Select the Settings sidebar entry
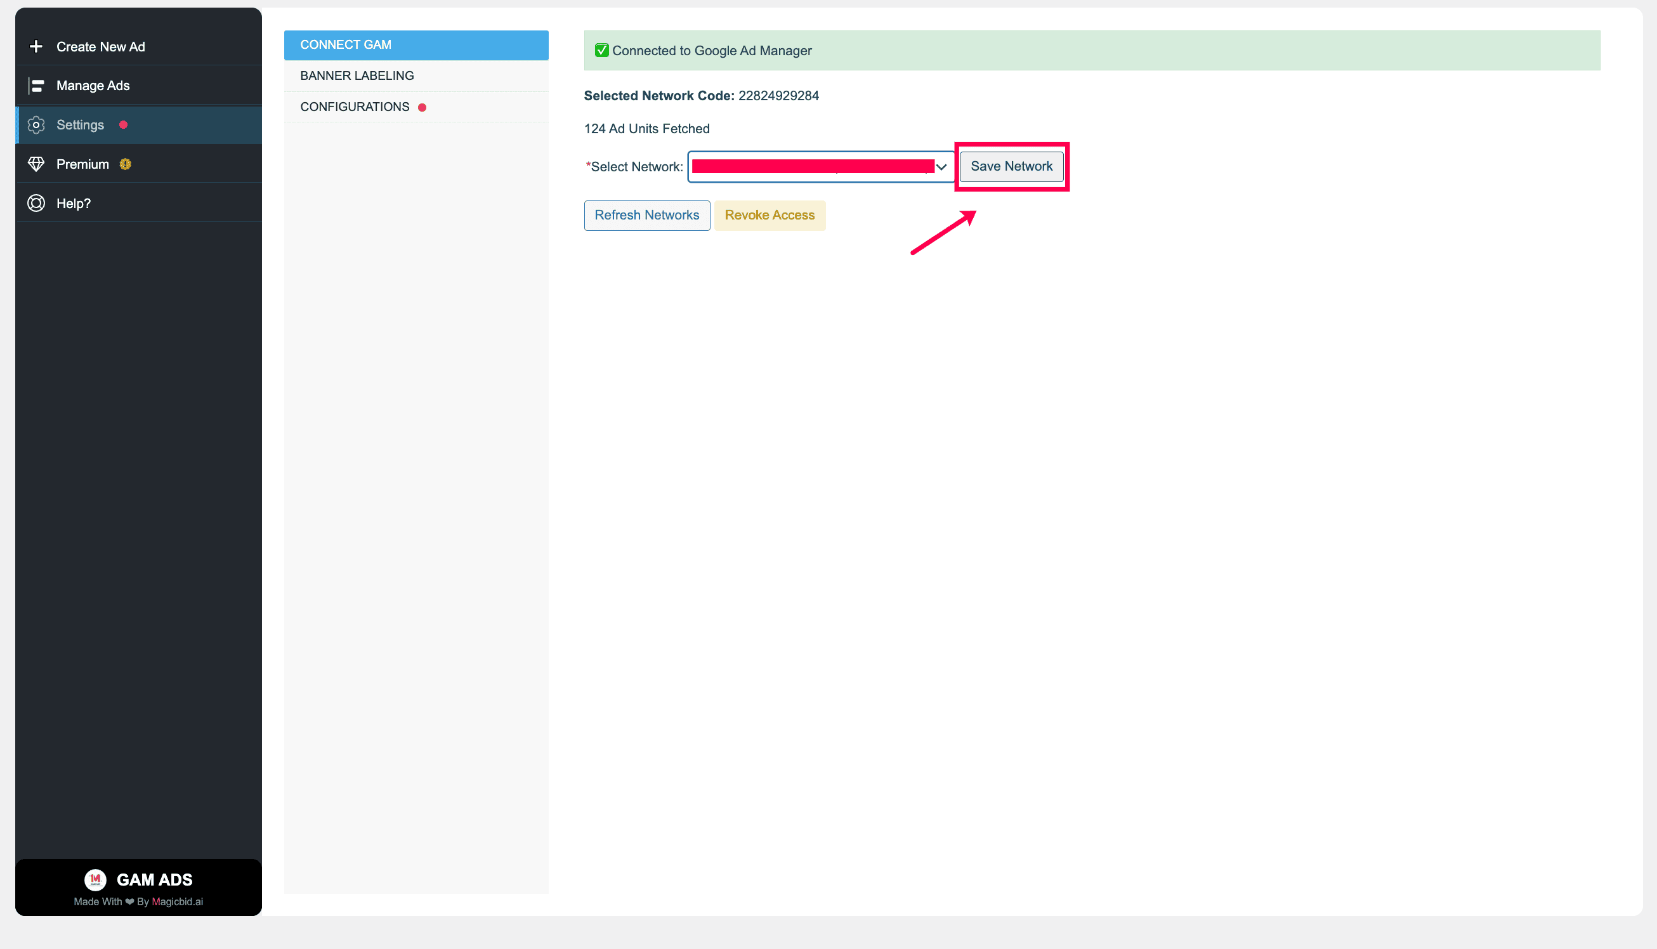This screenshot has height=949, width=1657. click(x=139, y=124)
